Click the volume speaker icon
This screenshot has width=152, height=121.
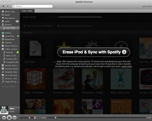pyautogui.click(x=35, y=118)
